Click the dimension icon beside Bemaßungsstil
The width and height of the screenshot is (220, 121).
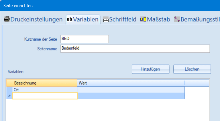coord(176,20)
